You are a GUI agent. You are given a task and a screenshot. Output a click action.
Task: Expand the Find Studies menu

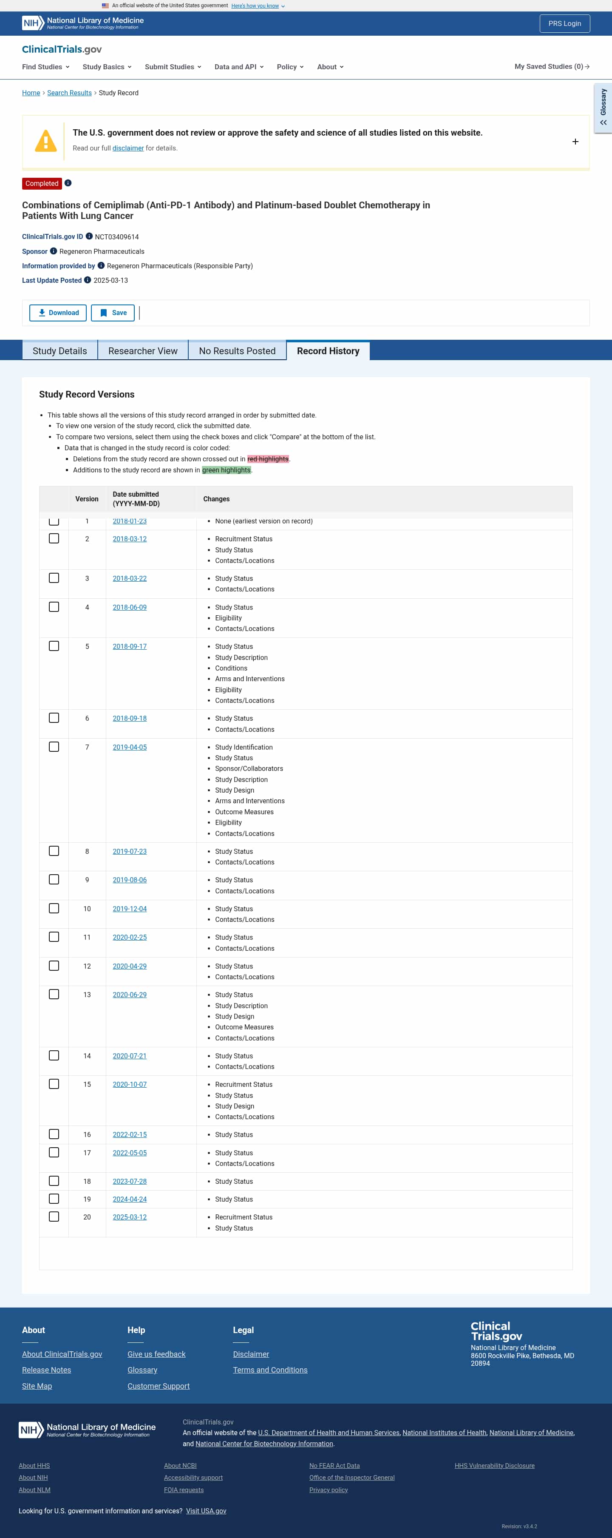[46, 67]
